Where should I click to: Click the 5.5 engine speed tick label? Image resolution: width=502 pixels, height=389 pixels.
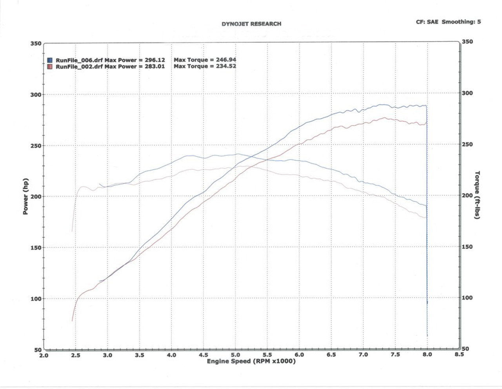coord(267,355)
